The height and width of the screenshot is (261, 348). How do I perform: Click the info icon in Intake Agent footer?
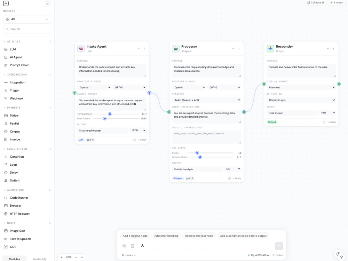click(134, 140)
